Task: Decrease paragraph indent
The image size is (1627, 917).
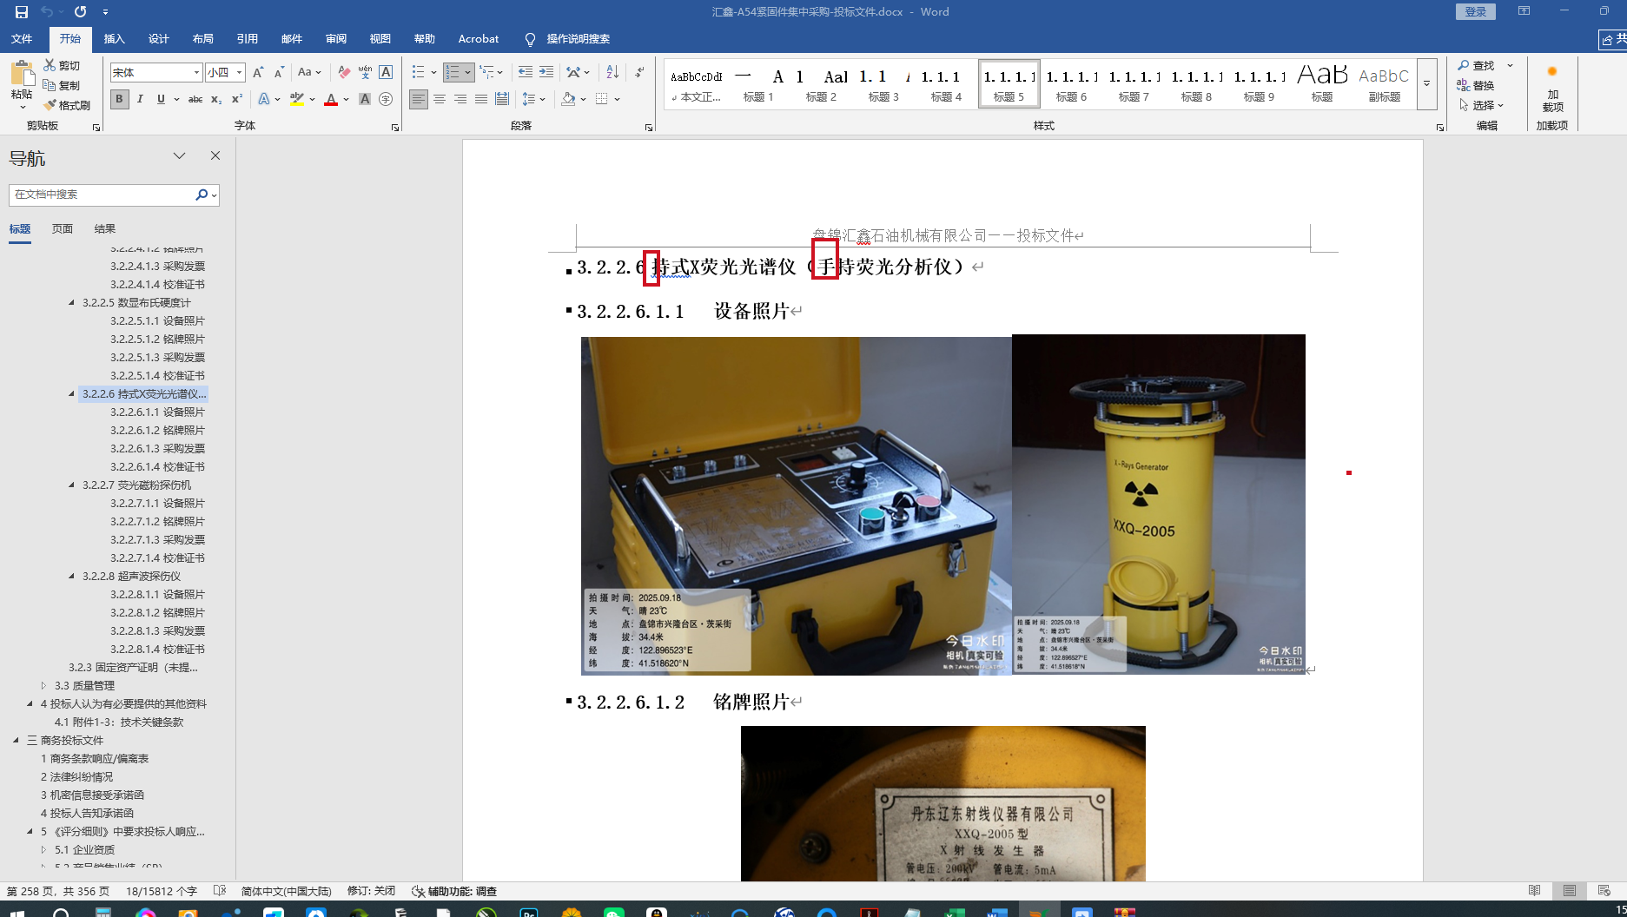Action: [x=525, y=72]
